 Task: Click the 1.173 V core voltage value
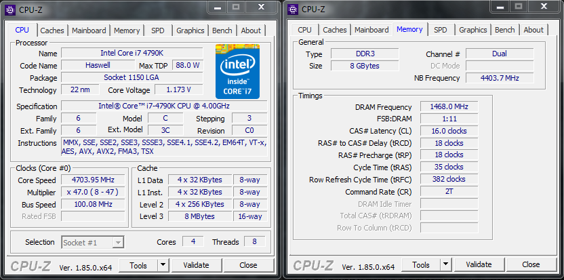pos(179,89)
